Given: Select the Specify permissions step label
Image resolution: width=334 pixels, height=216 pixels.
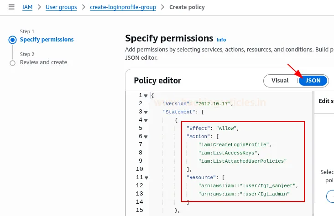Looking at the screenshot, I should [x=47, y=40].
